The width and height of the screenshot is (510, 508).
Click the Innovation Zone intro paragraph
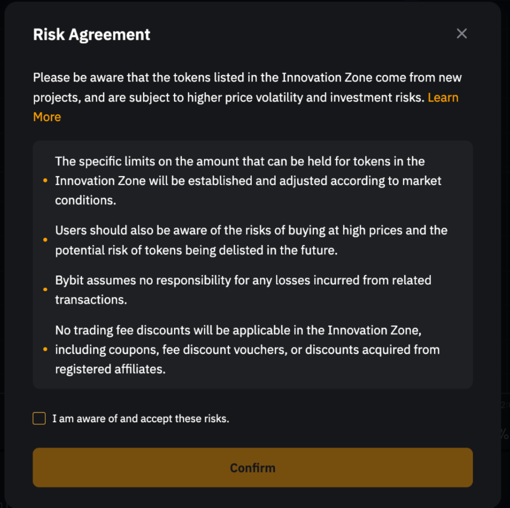[247, 78]
